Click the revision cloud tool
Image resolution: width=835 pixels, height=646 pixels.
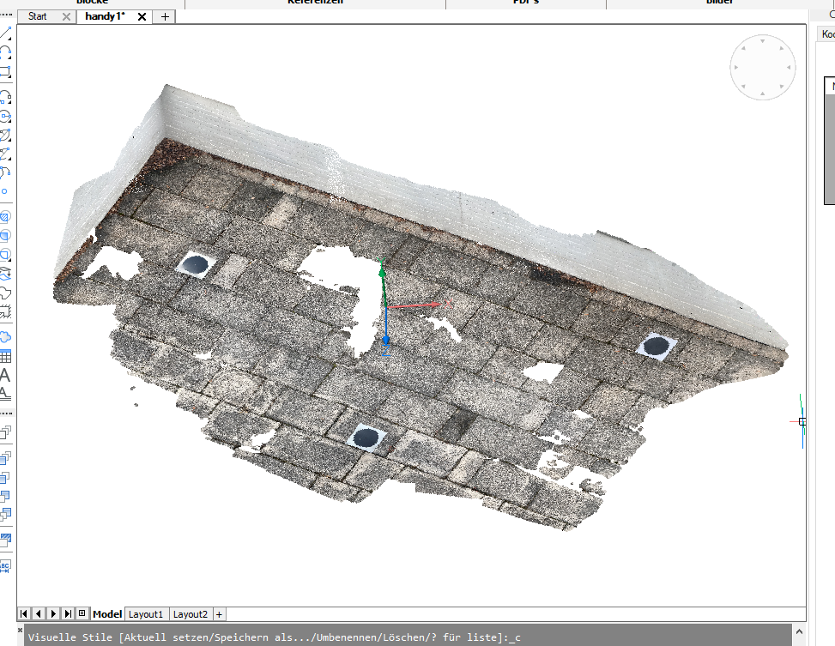5,336
